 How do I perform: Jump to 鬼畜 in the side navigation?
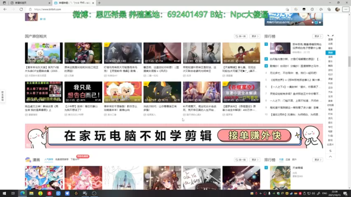pyautogui.click(x=330, y=110)
